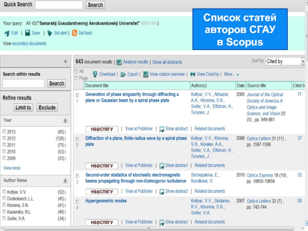
Task: Click the Author(s) column header
Action: pos(199,85)
